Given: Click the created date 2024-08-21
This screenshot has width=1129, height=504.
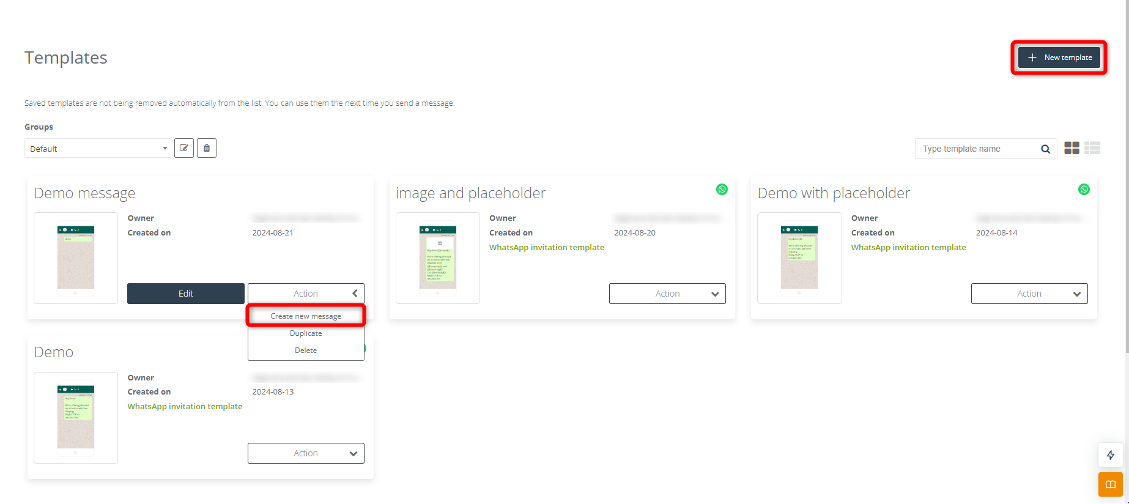Looking at the screenshot, I should coord(273,232).
